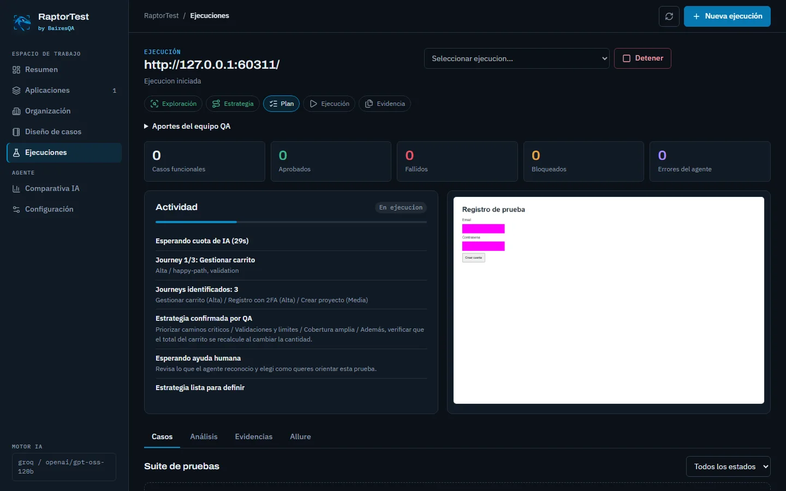The image size is (786, 491).
Task: Expand the Aportes del equipo QA section
Action: coord(187,126)
